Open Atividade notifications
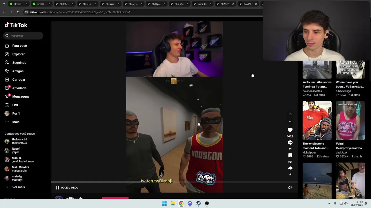 [16, 88]
